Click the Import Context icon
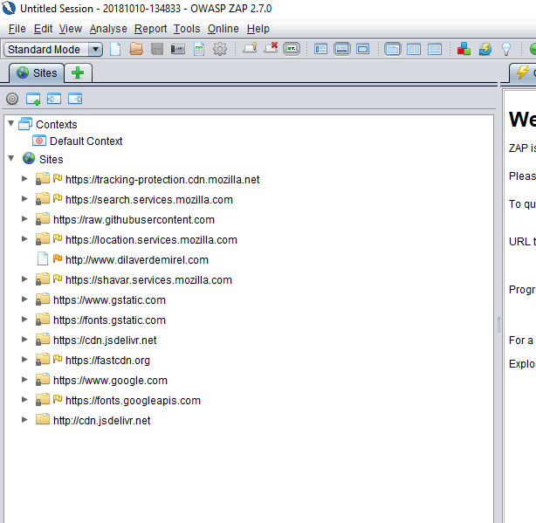The width and height of the screenshot is (536, 523). (x=54, y=99)
